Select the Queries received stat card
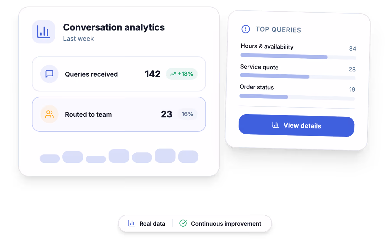390x240 pixels. 119,74
